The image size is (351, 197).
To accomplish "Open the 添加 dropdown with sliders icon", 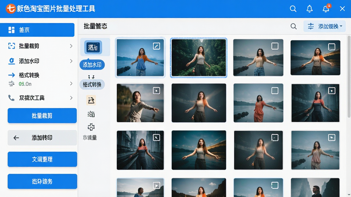I will (x=325, y=26).
